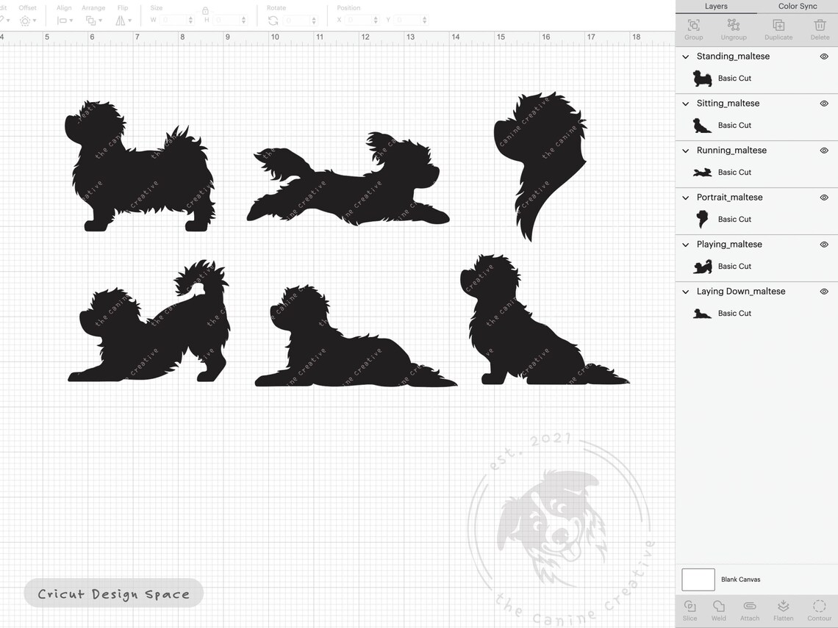Click the Delete icon
The image size is (838, 628).
pos(820,28)
